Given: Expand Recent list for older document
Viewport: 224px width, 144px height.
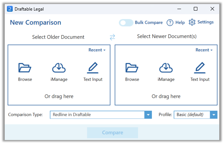Looking at the screenshot, I should pos(97,50).
